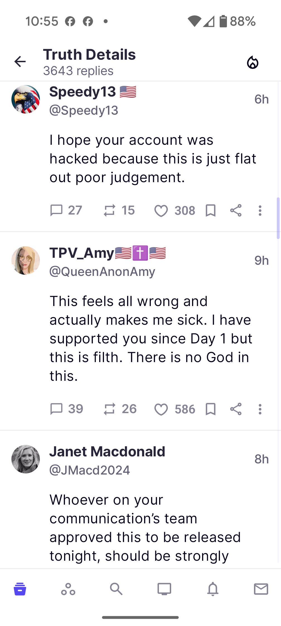The image size is (281, 626).
Task: Open more options on TPV_Amy's reply
Action: click(260, 409)
